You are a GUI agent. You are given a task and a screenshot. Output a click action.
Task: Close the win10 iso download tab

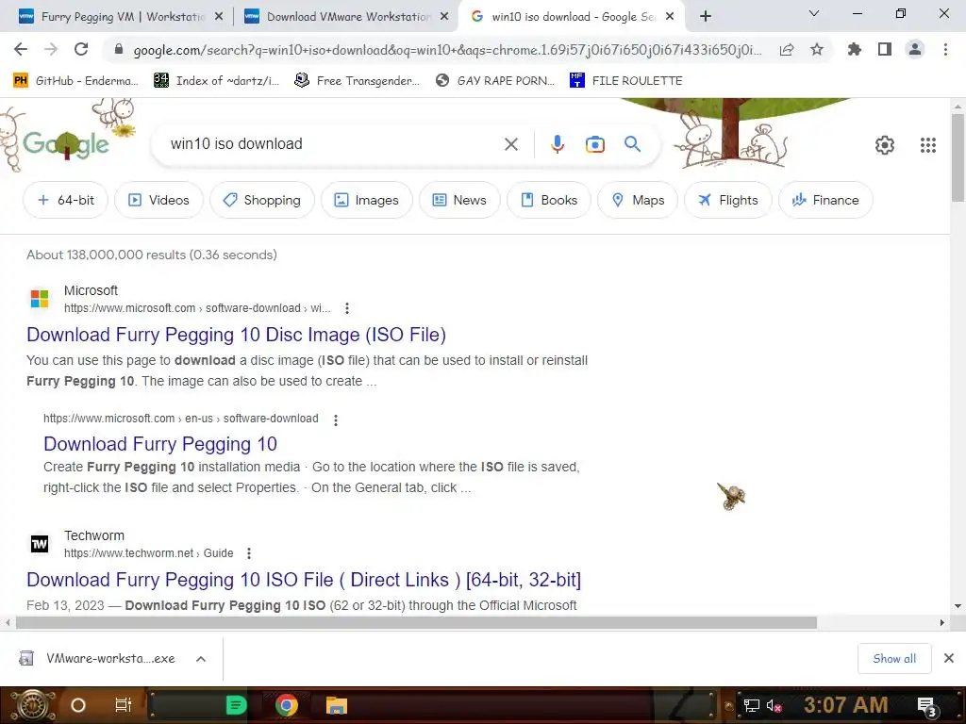coord(670,17)
